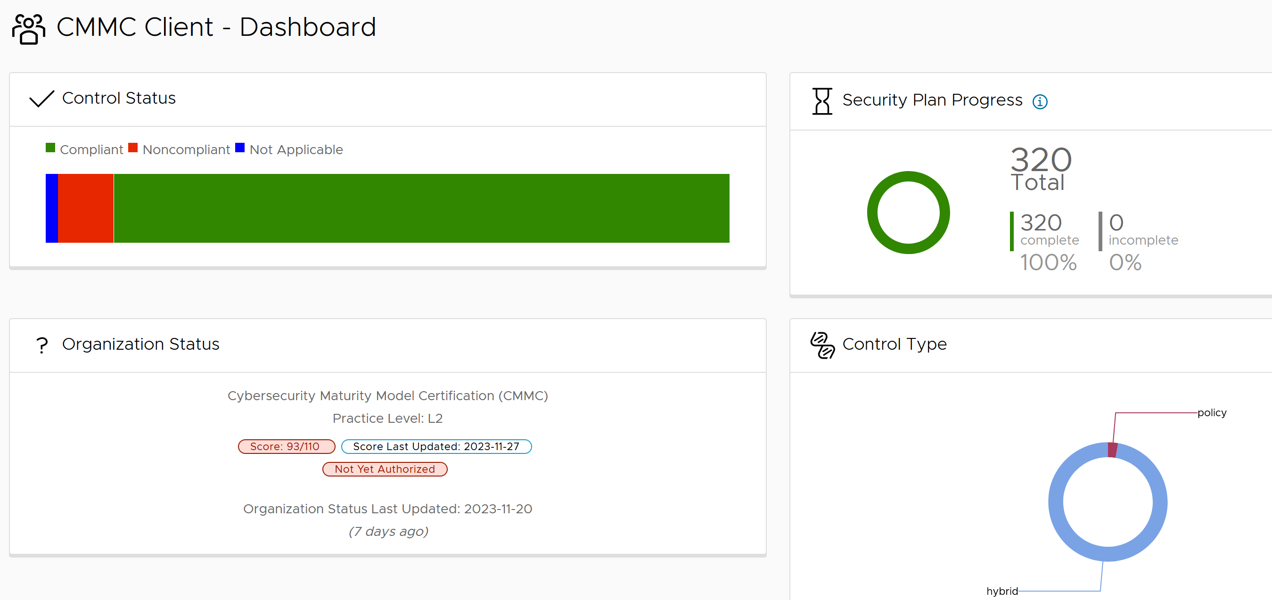Click the checkmark icon on Control Status panel
The width and height of the screenshot is (1272, 600).
coord(41,99)
